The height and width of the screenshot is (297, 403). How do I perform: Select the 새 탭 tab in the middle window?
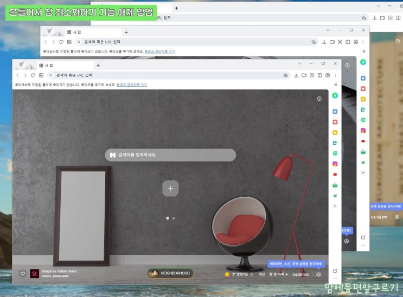point(93,32)
